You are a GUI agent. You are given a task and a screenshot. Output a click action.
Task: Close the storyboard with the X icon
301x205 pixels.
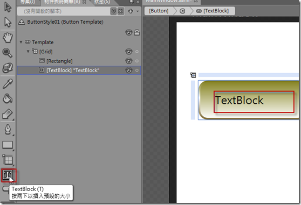(x=120, y=11)
